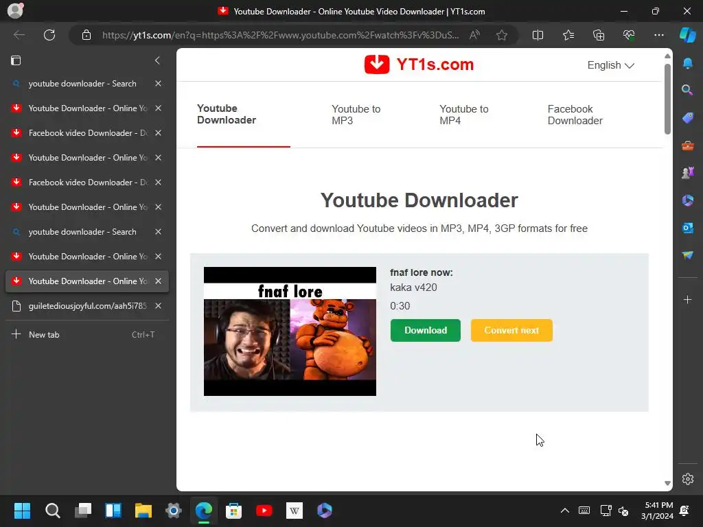The width and height of the screenshot is (703, 527).
Task: Open Drop paper plane icon in sidebar
Action: coord(688,255)
